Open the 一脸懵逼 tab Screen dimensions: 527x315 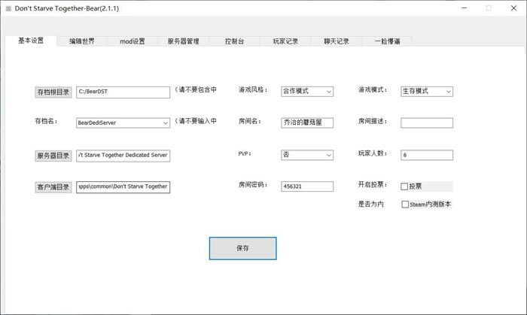pos(387,41)
